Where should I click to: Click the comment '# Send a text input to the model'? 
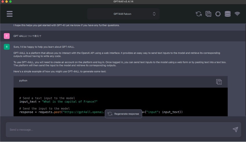point(47,98)
